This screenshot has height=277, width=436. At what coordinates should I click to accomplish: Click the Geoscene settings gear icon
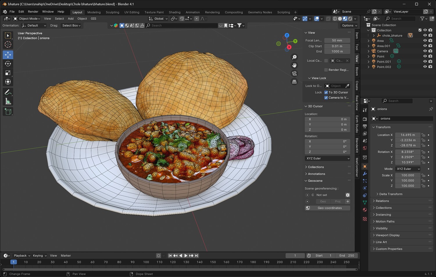348,195
